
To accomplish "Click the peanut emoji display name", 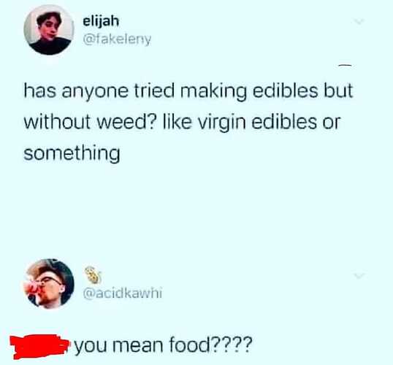I will [x=93, y=275].
